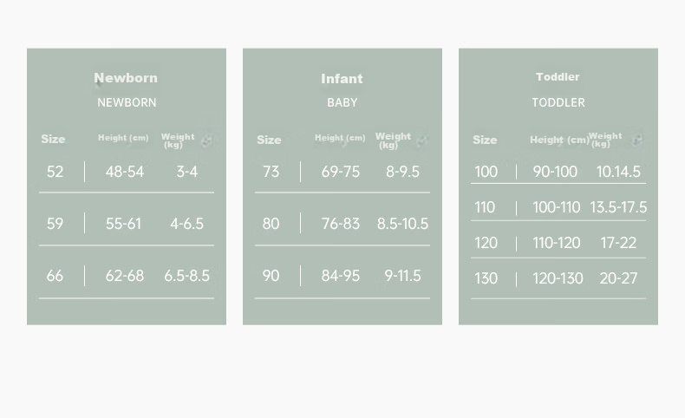Click the Toddler chart title

(x=558, y=77)
